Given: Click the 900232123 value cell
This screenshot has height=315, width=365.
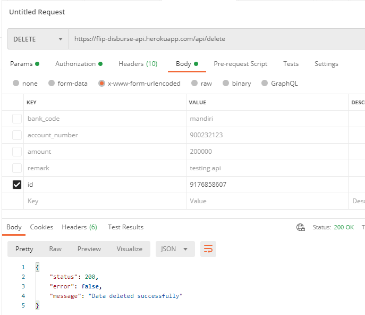Looking at the screenshot, I should pos(267,135).
